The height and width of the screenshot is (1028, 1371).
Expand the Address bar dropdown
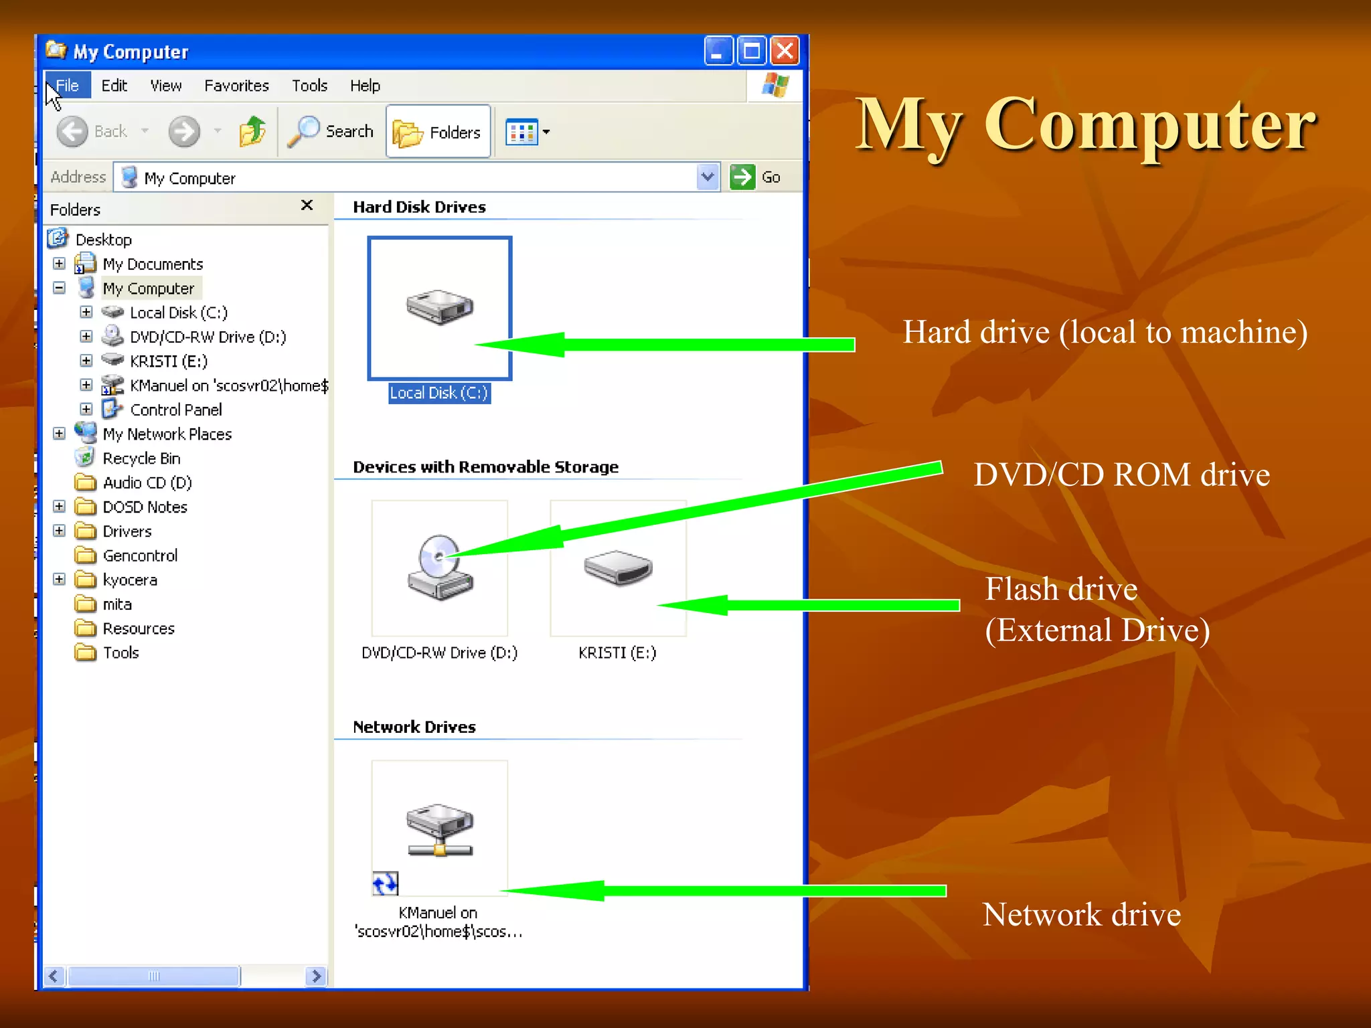(x=708, y=177)
